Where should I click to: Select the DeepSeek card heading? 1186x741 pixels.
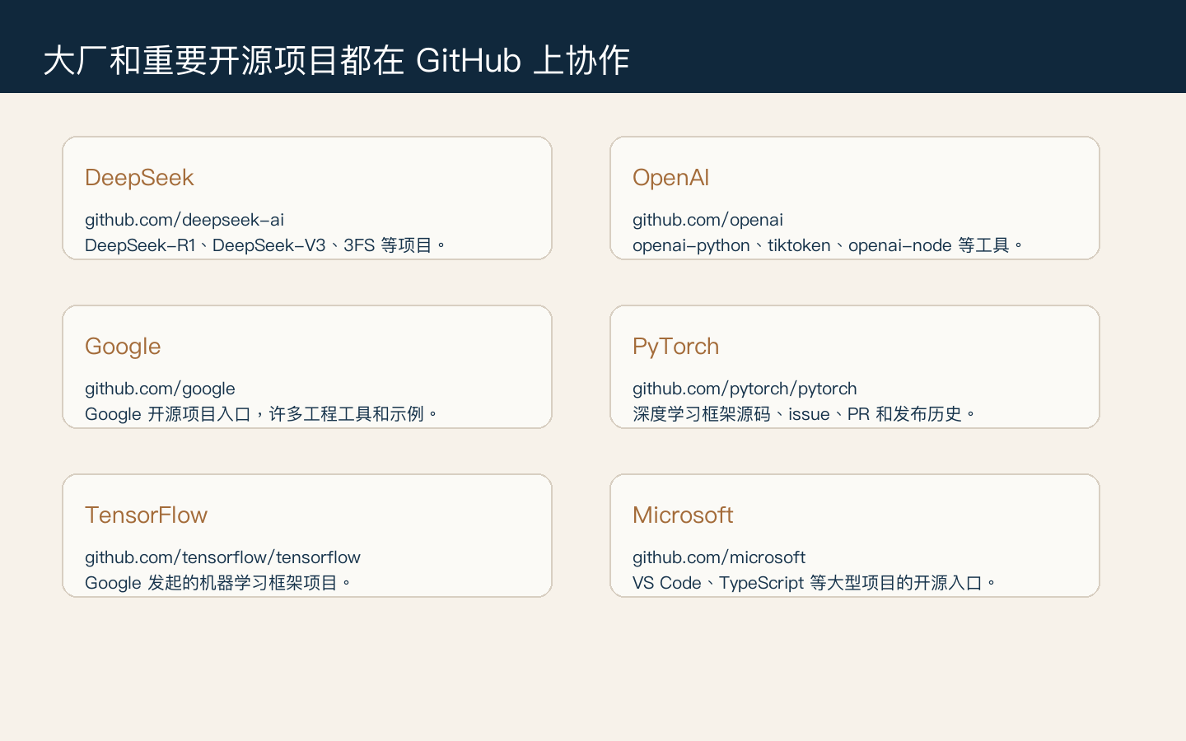pos(139,178)
